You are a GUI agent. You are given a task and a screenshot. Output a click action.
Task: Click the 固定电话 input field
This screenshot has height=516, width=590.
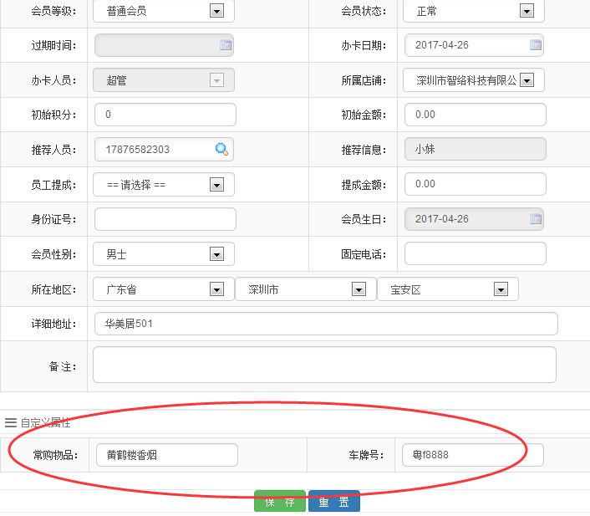[x=476, y=253]
